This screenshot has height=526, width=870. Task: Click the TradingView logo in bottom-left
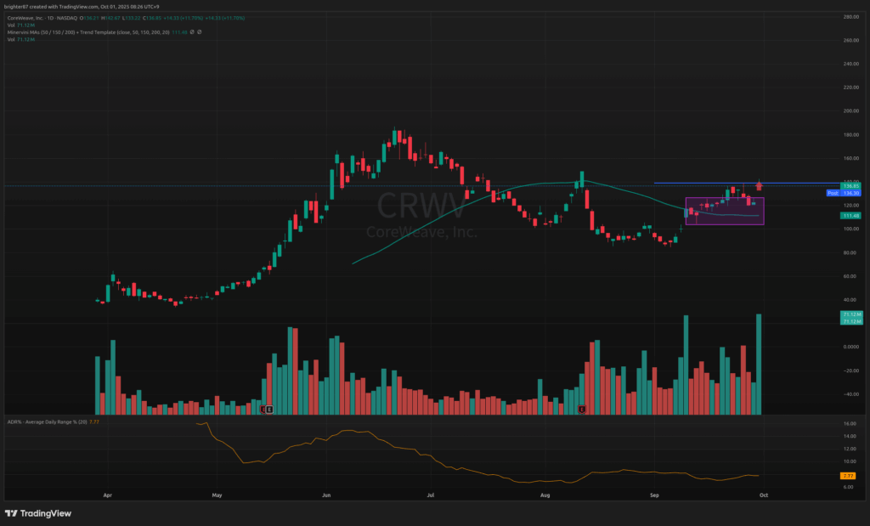click(38, 513)
